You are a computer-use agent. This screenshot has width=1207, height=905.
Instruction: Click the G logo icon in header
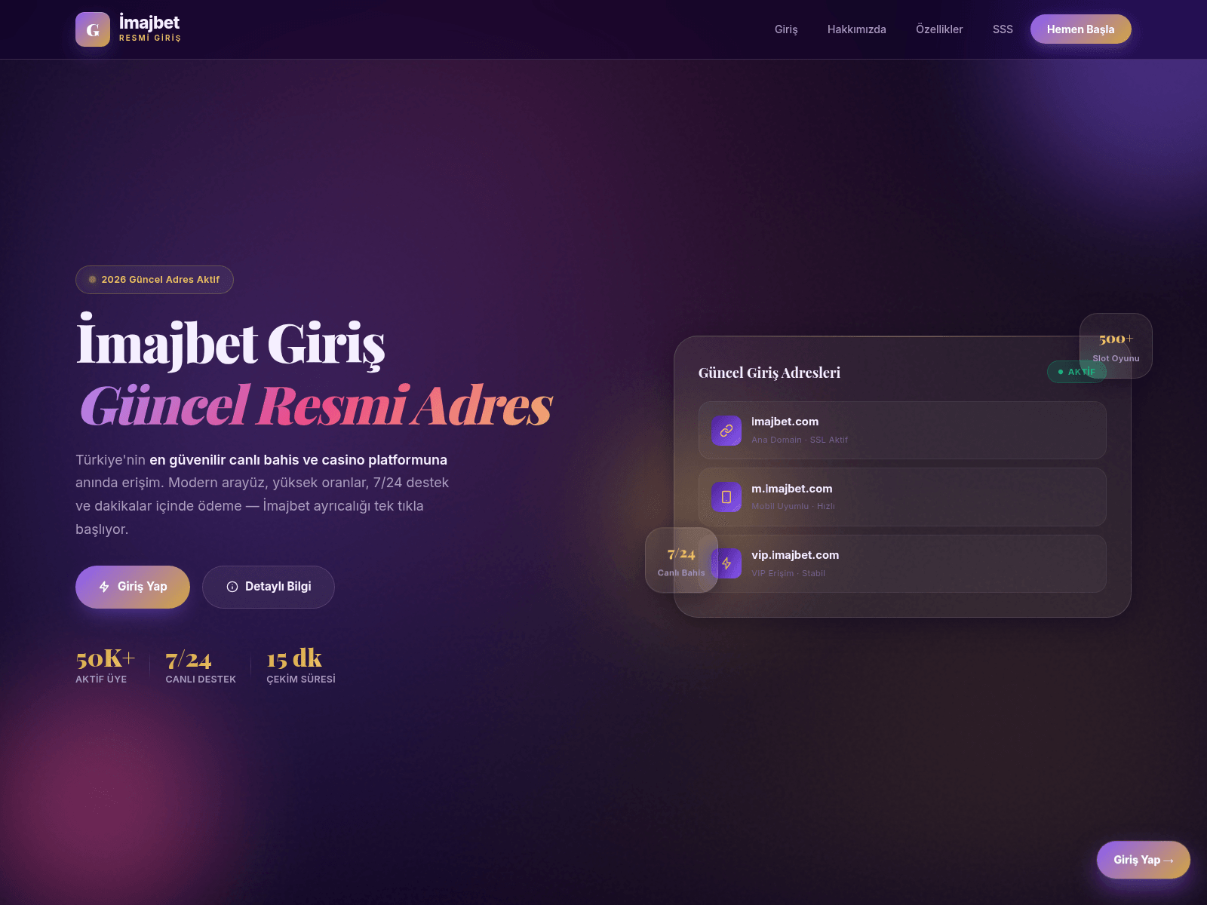pos(93,29)
